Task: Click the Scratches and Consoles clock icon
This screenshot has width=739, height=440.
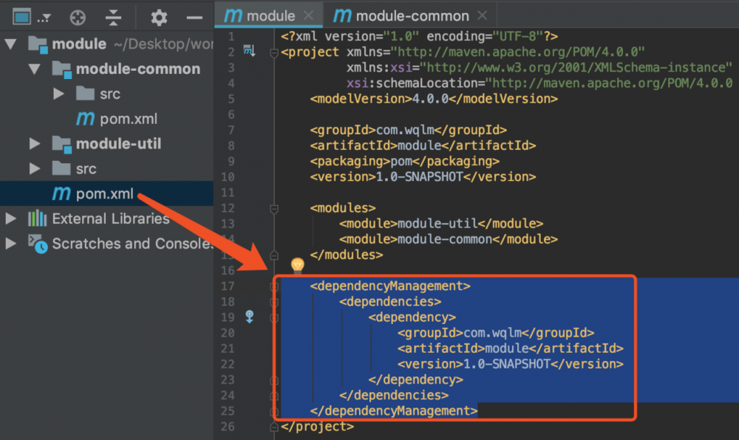Action: tap(38, 244)
